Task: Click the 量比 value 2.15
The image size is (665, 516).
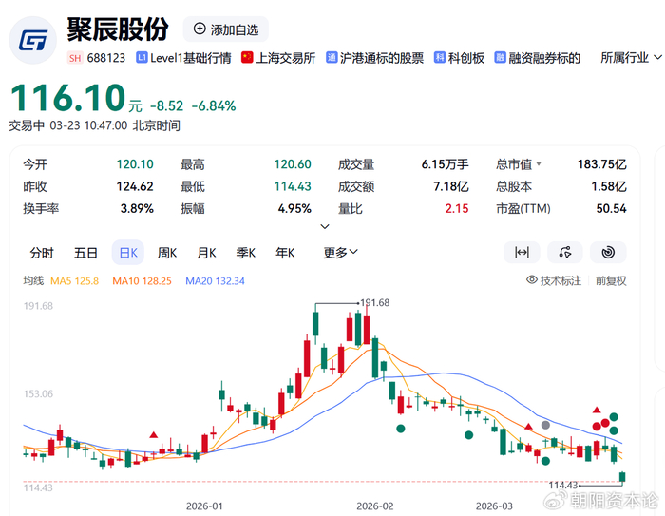Action: tap(457, 208)
